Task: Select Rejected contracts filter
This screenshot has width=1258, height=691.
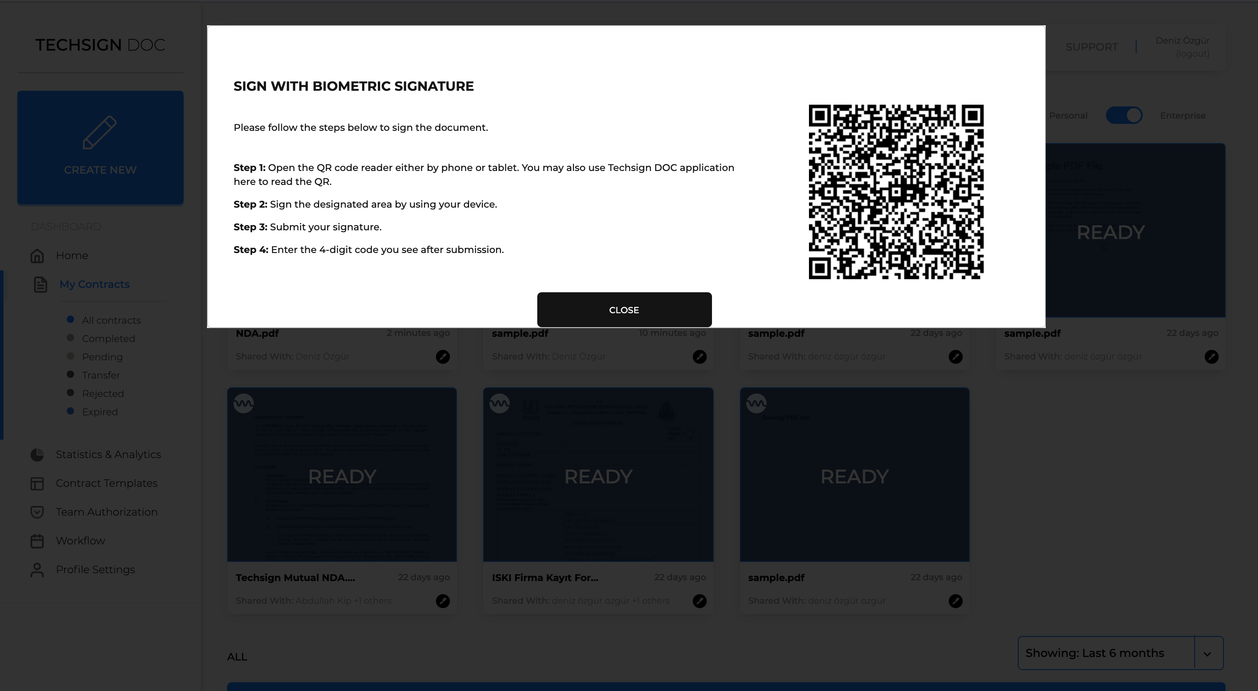Action: pos(103,393)
